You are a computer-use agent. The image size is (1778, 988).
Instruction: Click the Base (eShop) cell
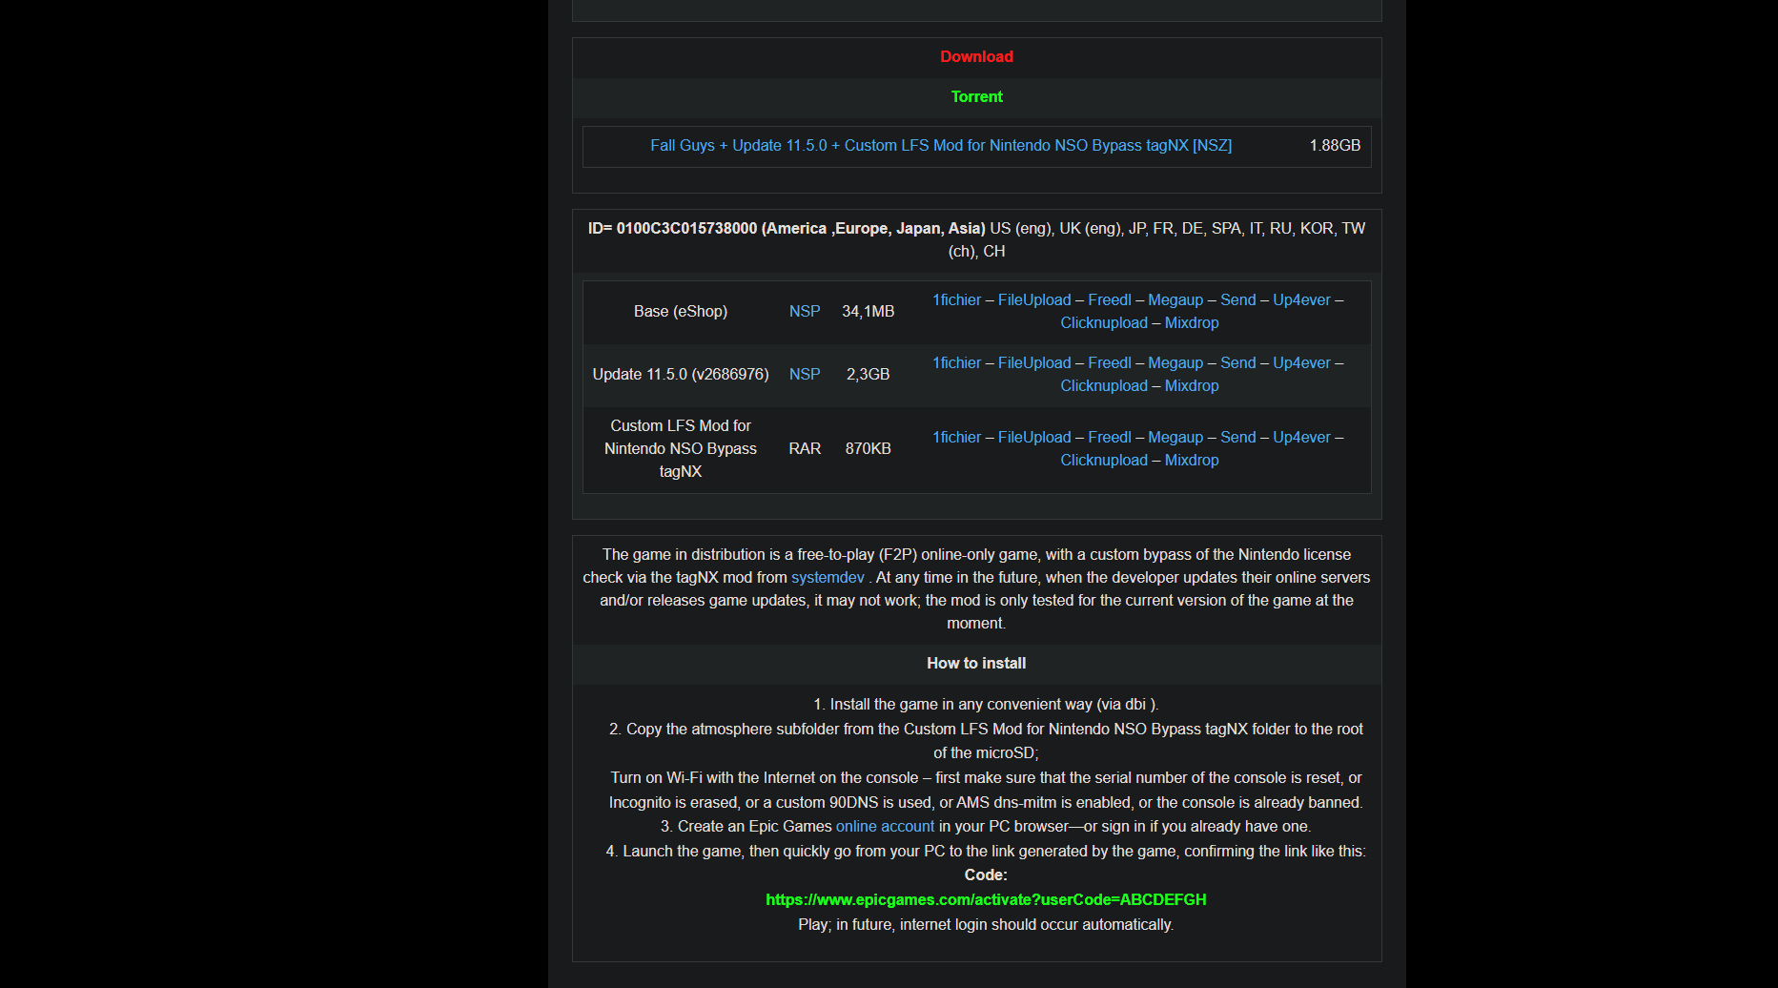tap(681, 312)
